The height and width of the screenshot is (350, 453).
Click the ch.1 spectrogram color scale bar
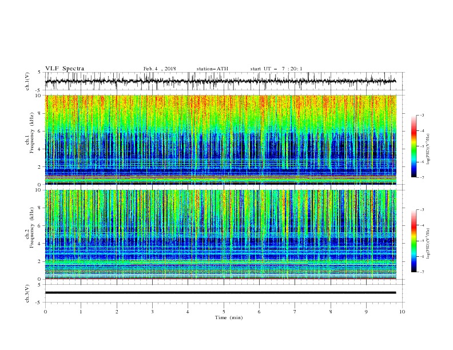click(414, 146)
